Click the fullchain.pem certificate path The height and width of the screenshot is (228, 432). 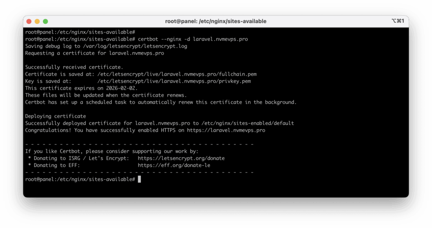tap(176, 74)
